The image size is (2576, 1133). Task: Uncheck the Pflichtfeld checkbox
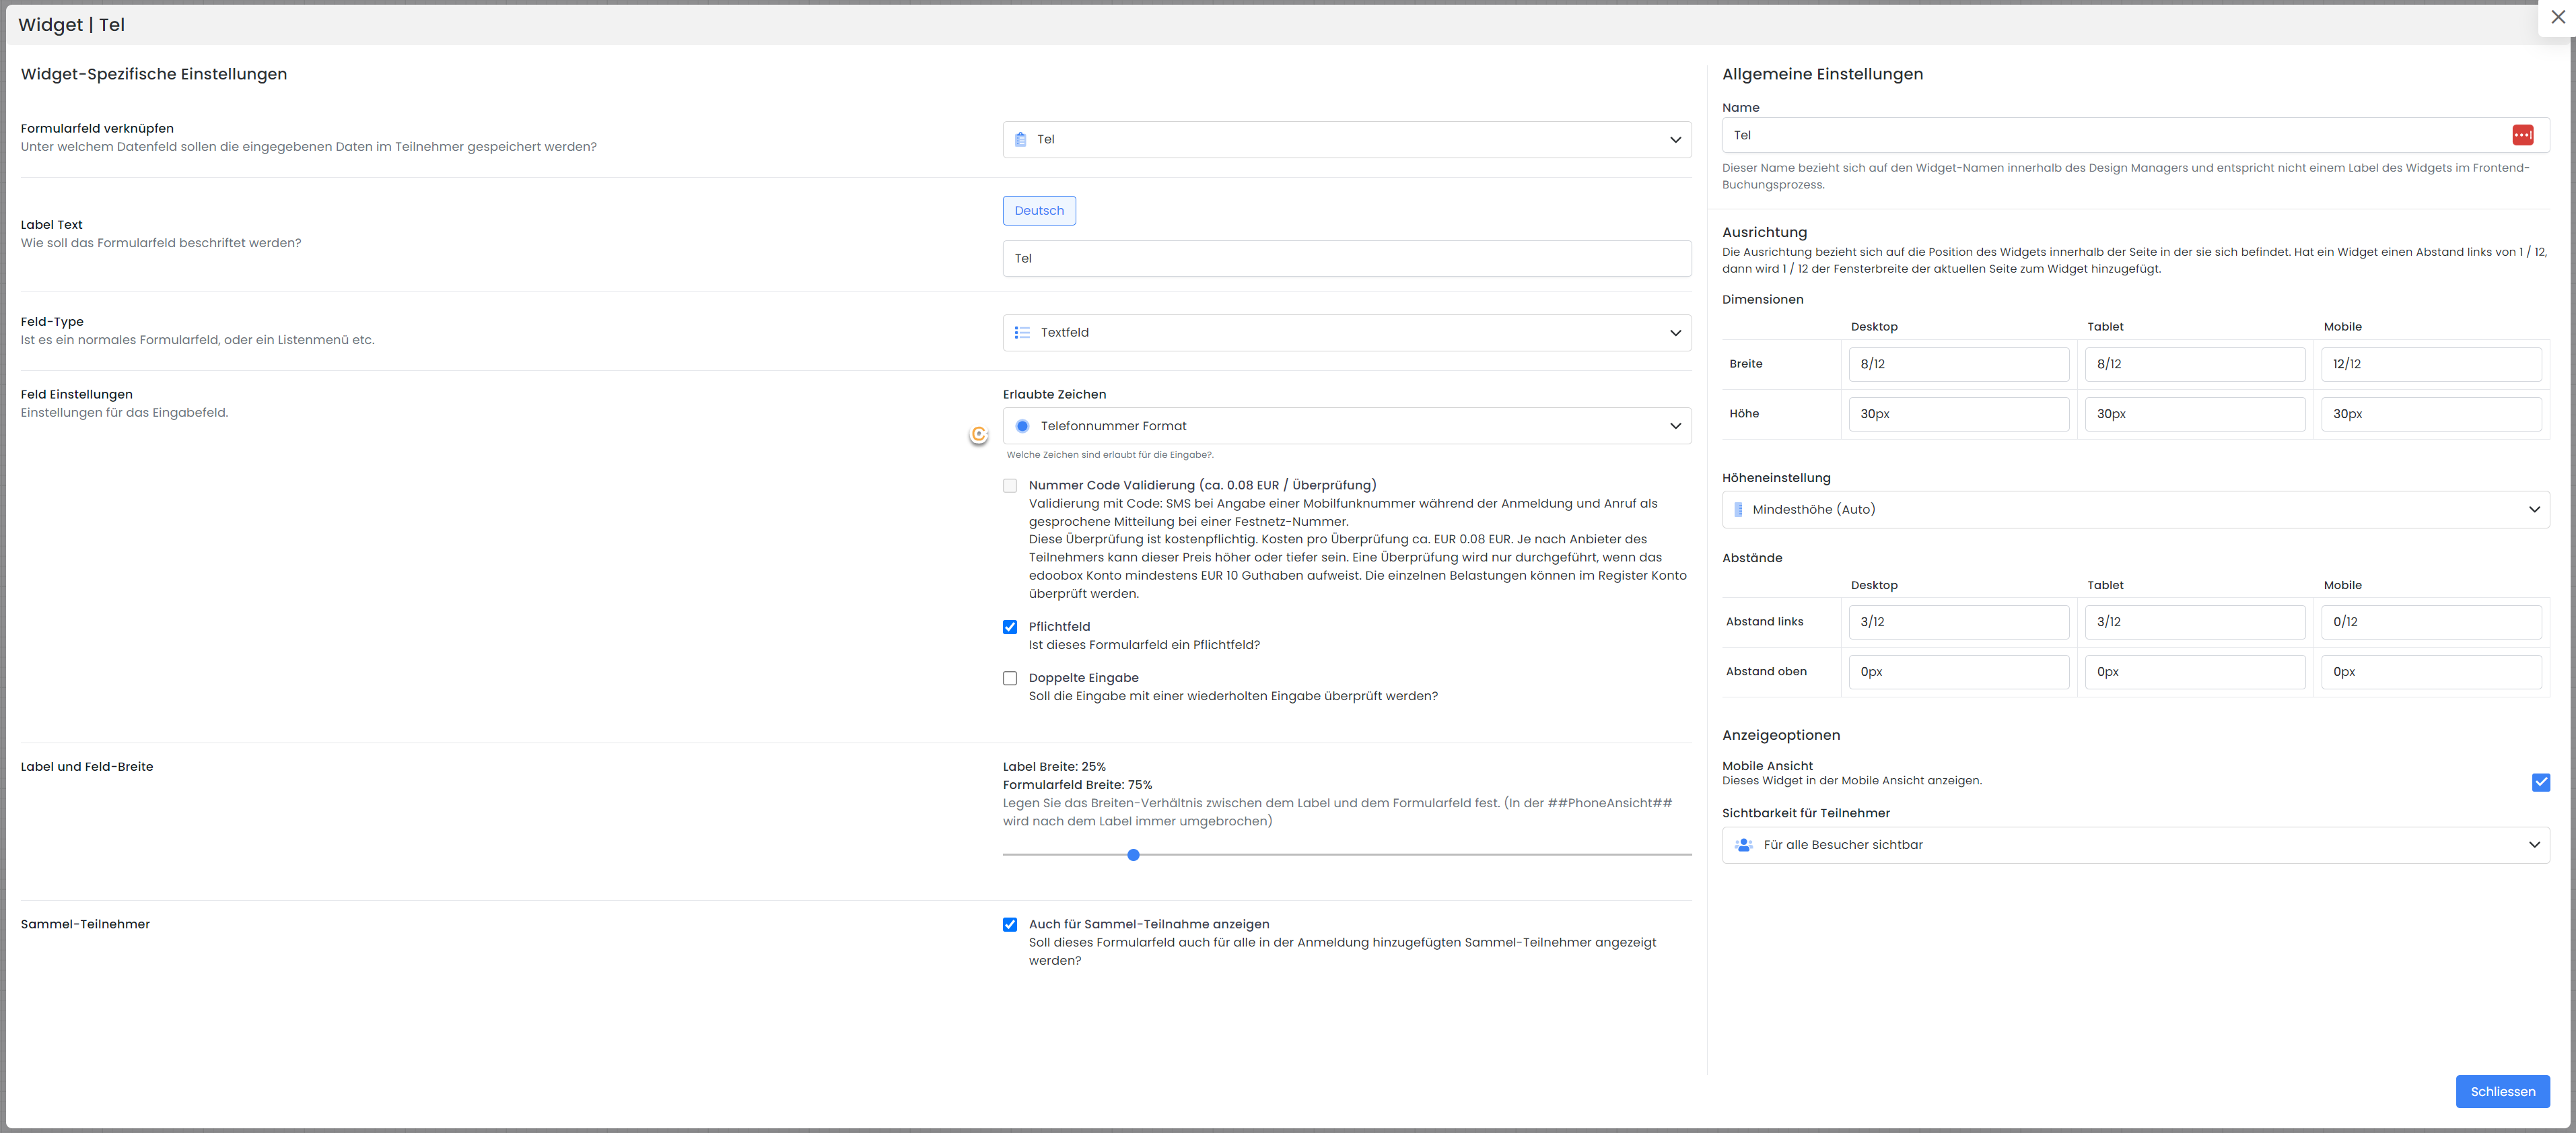click(1010, 628)
